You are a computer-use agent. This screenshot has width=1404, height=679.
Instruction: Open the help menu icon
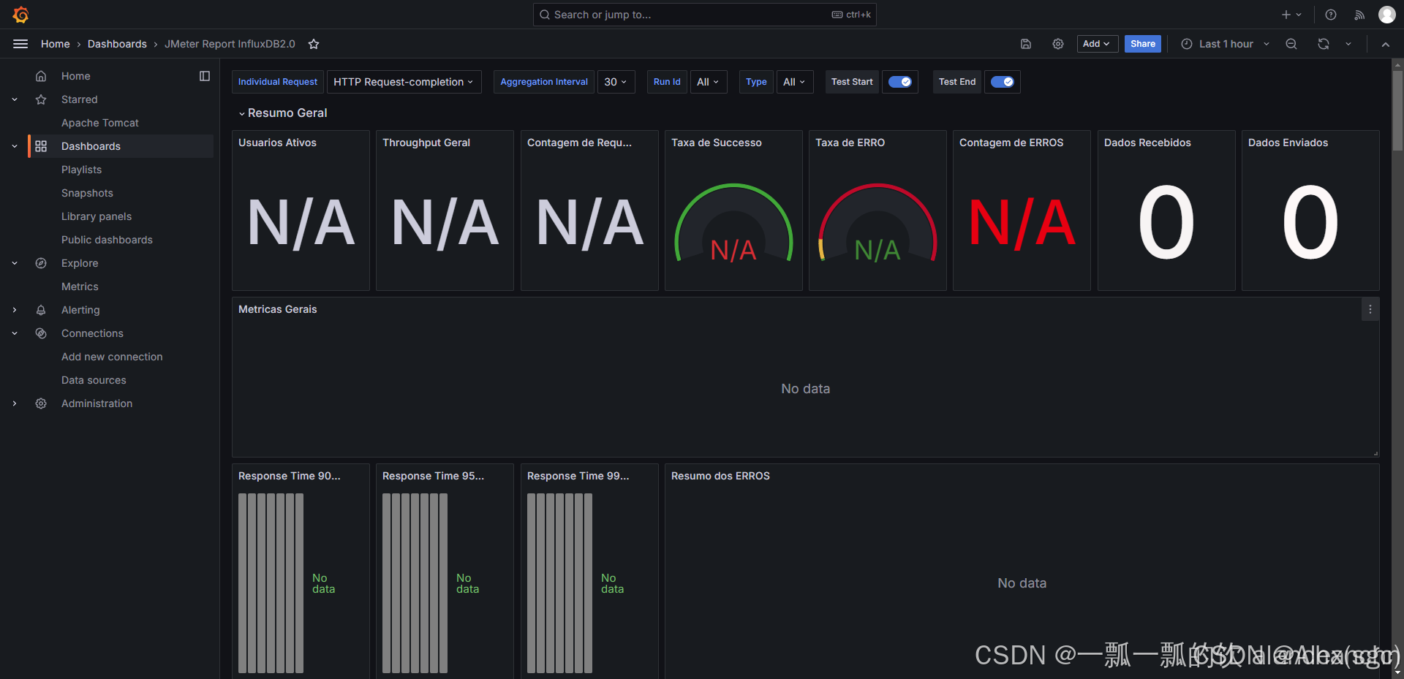(1330, 14)
